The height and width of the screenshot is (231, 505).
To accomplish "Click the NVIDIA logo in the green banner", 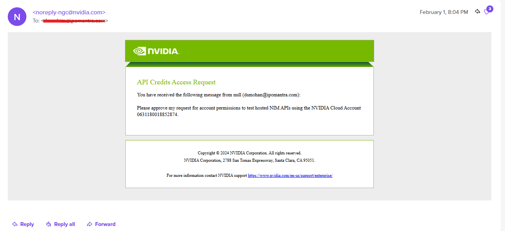I will pos(156,51).
